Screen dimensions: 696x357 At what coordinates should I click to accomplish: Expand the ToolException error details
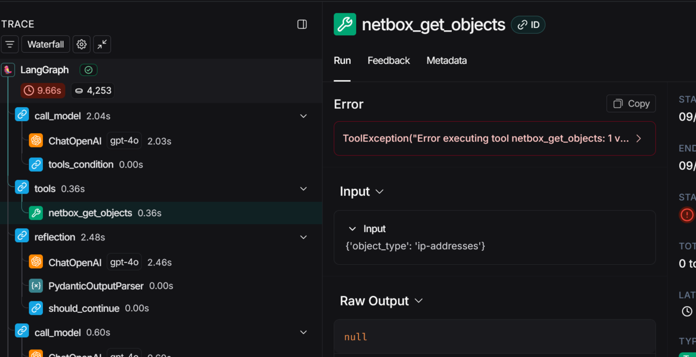point(639,139)
